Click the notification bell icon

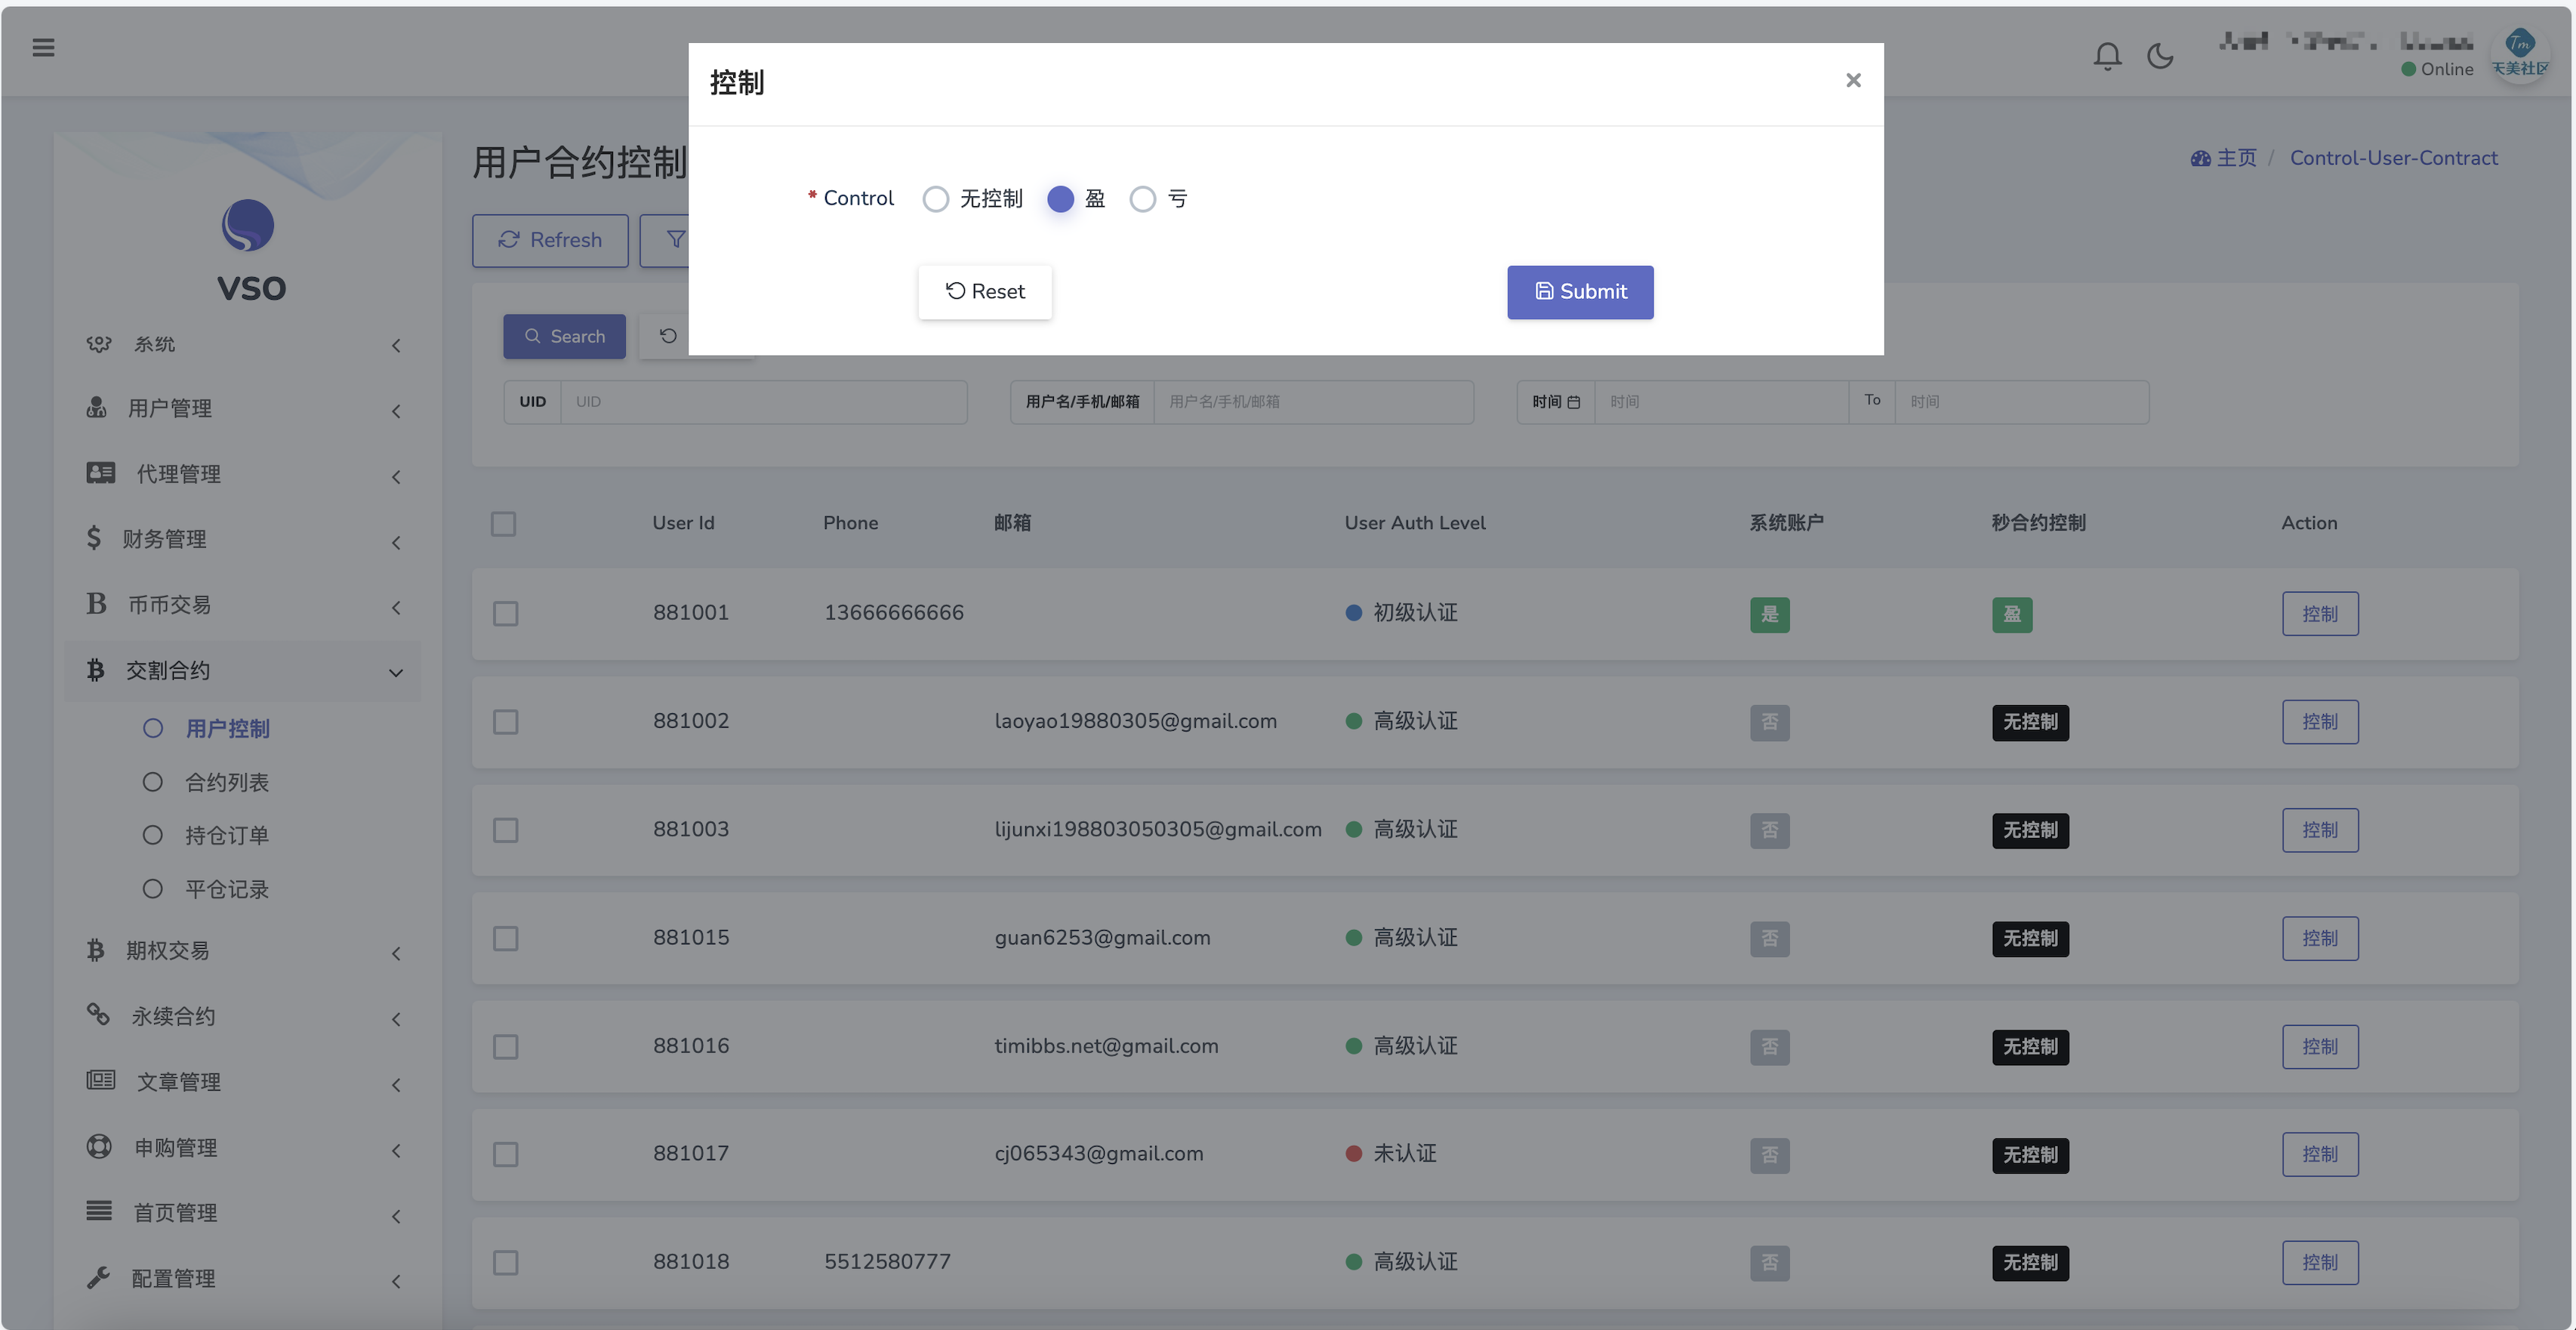2107,56
